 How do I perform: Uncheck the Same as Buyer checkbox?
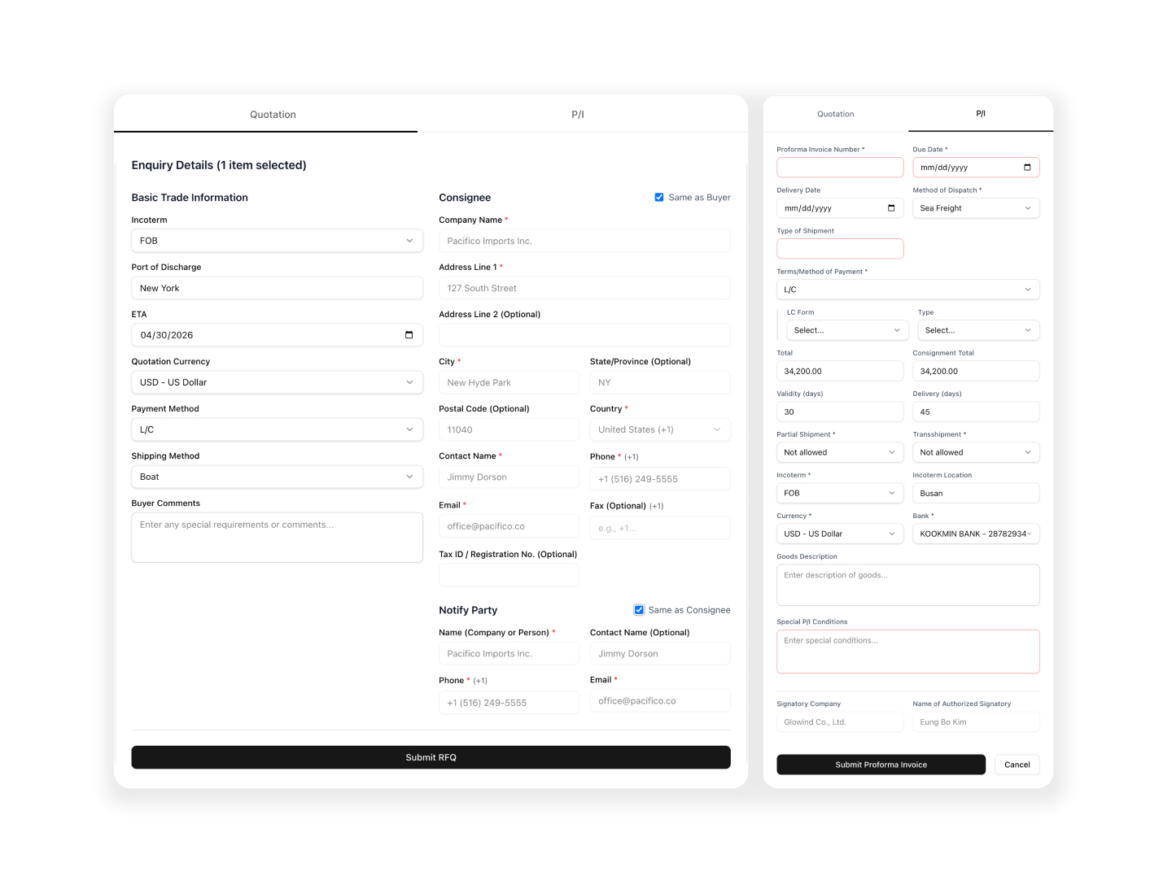pyautogui.click(x=659, y=198)
